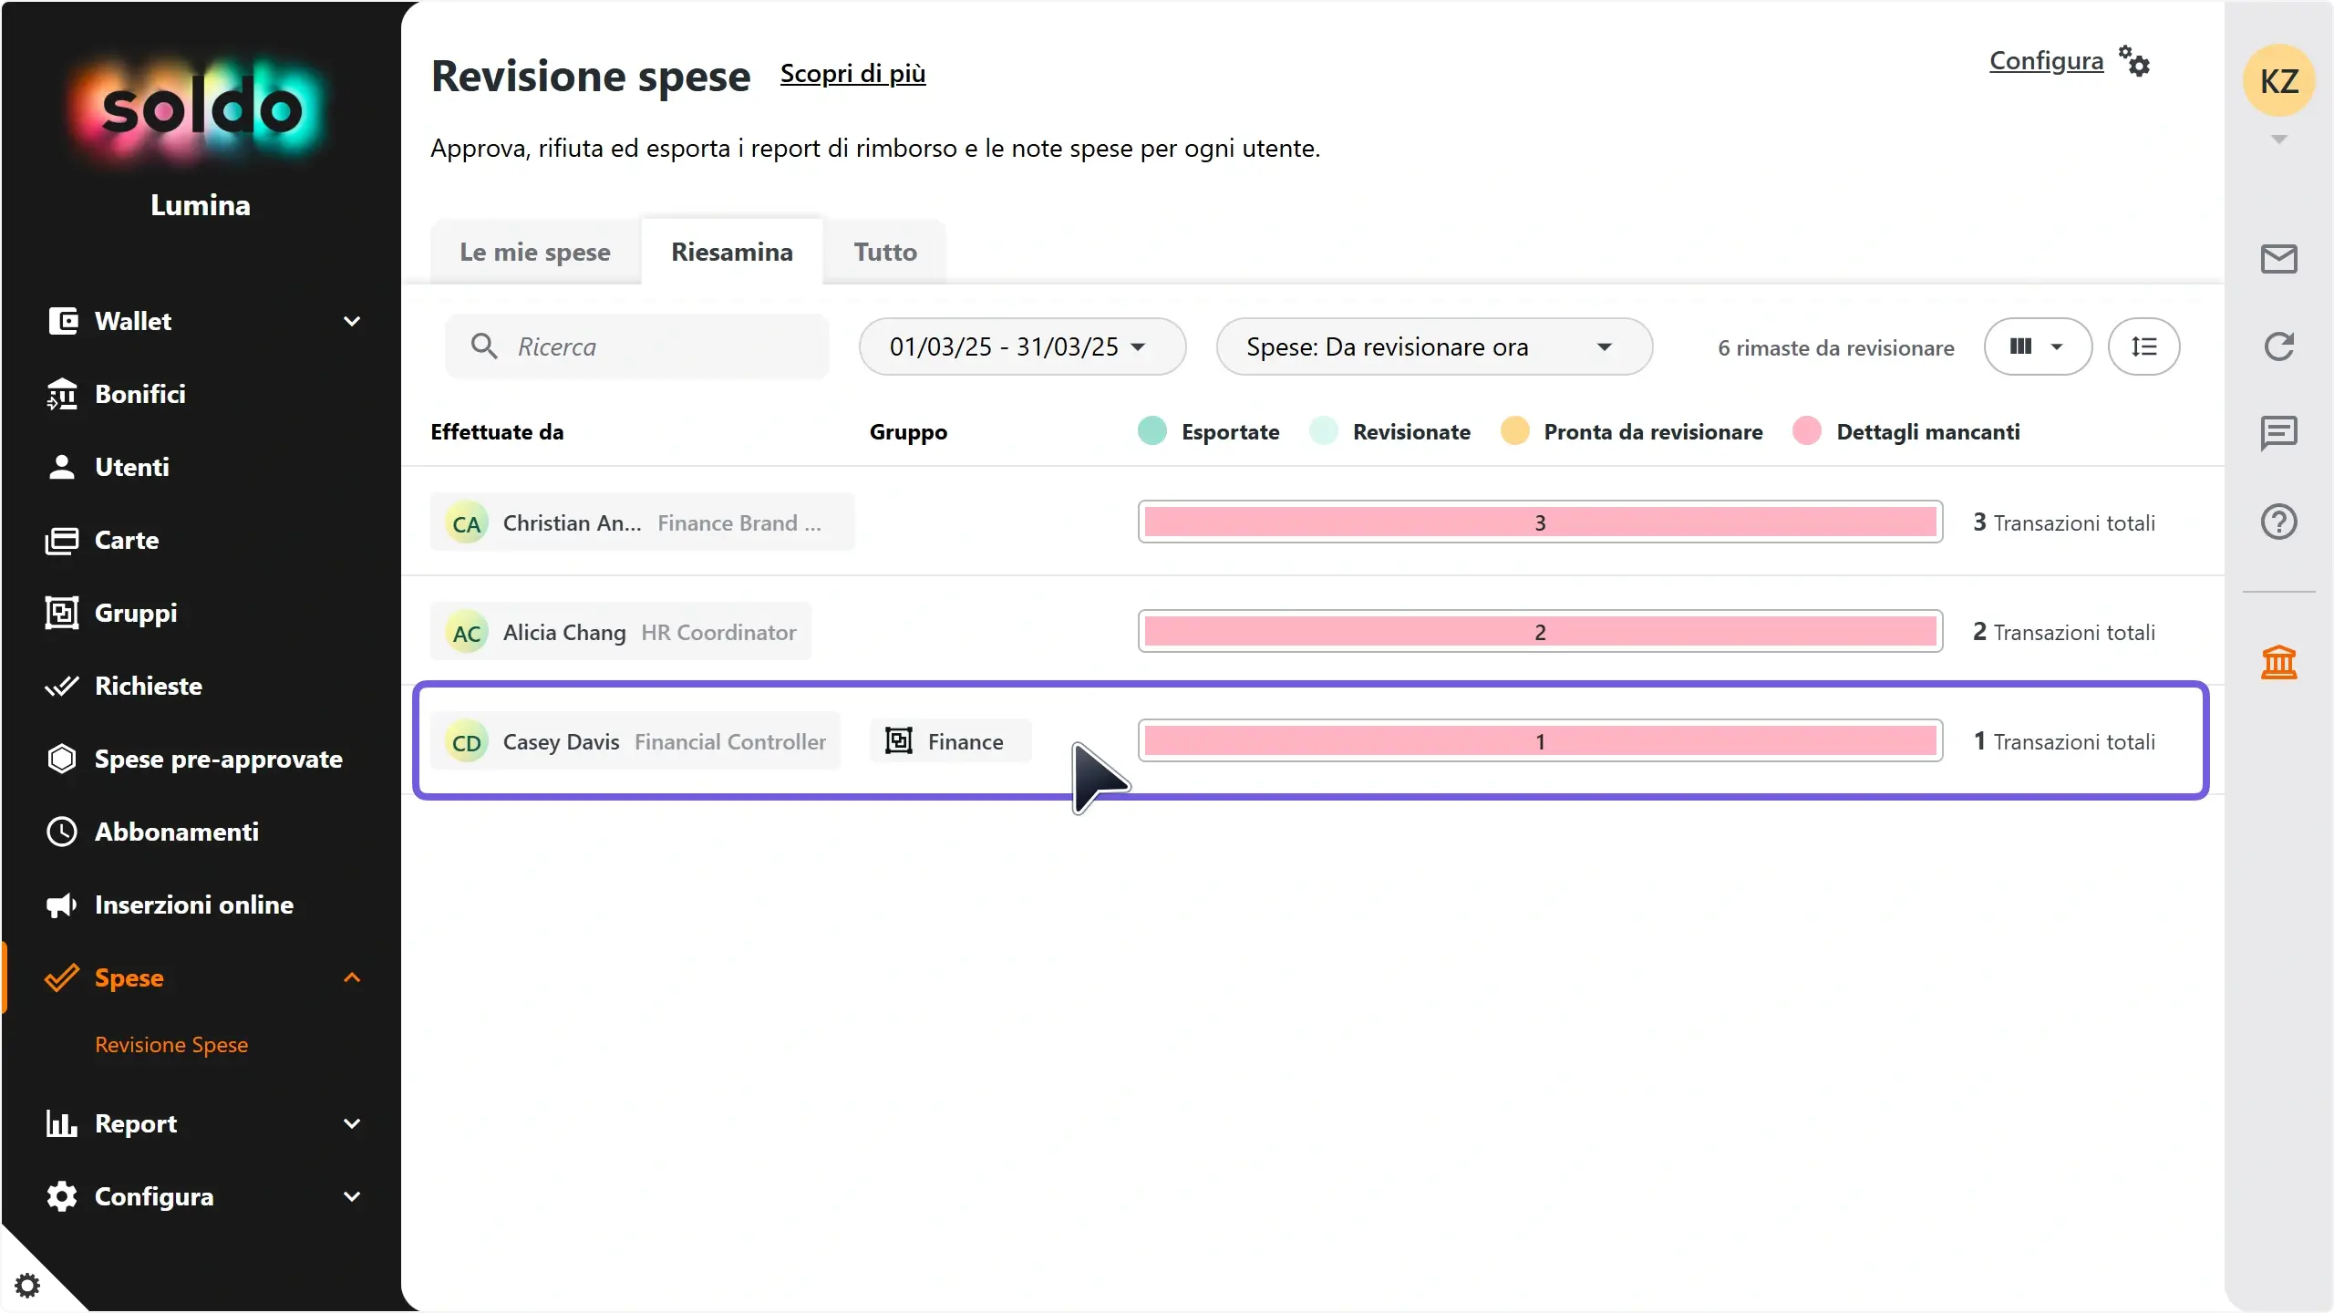Open Bonifici bank transfer icon
The image size is (2334, 1313).
click(62, 394)
